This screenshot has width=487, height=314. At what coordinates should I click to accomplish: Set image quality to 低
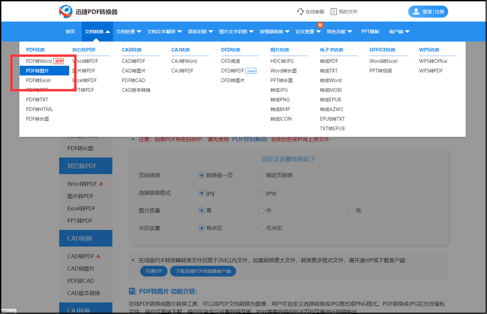[351, 211]
